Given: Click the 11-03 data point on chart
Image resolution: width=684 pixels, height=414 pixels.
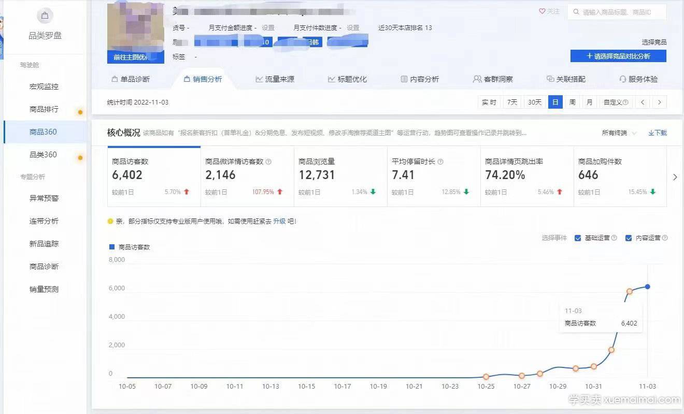Looking at the screenshot, I should click(x=647, y=287).
